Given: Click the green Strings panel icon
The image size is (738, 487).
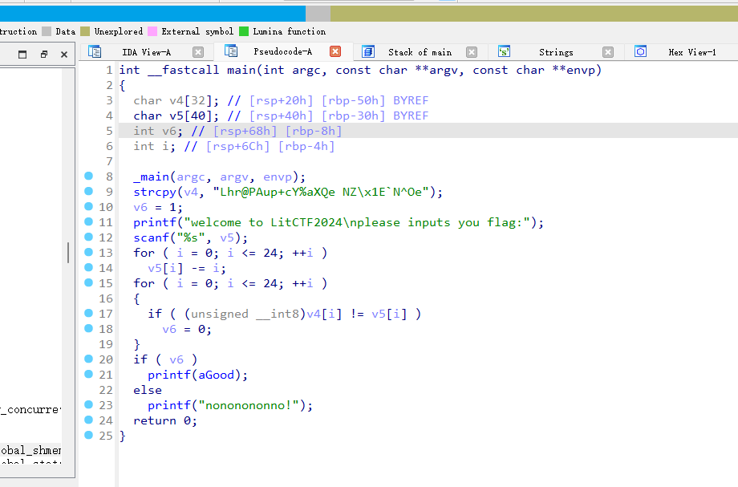Looking at the screenshot, I should coord(504,51).
